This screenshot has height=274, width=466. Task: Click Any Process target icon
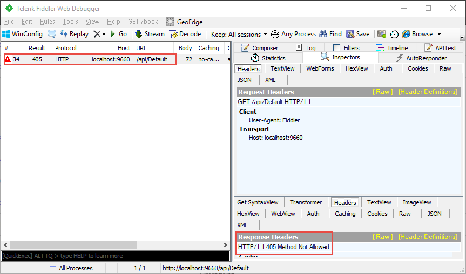275,34
